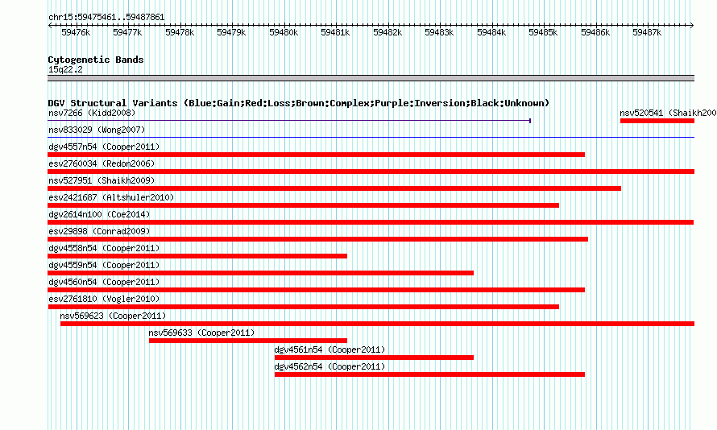Open dgv4562n54 (Cooper2011) label
Screen dimensions: 717x430
click(x=329, y=366)
